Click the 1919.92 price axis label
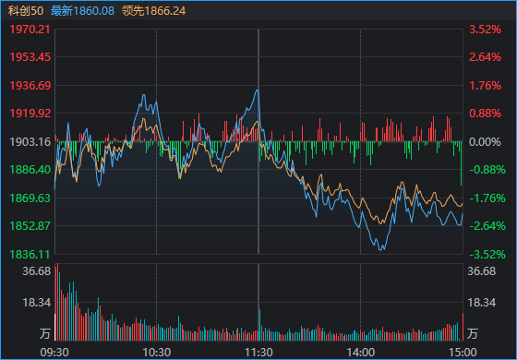Viewport: 517px width, 360px height. pos(30,114)
